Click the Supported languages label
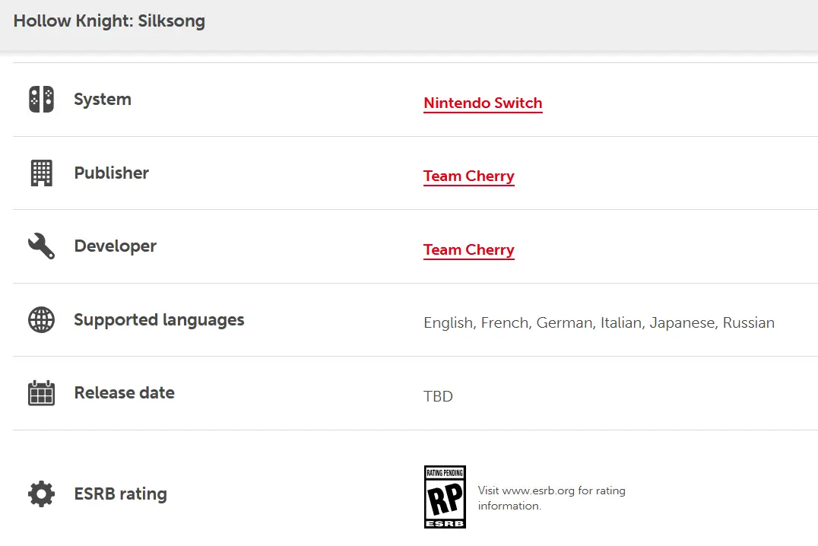 [159, 320]
